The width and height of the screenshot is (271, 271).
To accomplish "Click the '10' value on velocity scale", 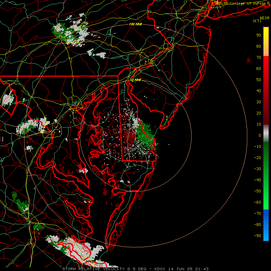I will 259,124.
